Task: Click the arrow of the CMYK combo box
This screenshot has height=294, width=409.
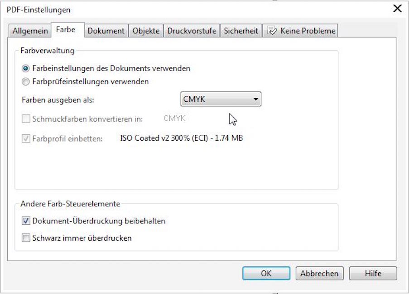Action: point(255,99)
